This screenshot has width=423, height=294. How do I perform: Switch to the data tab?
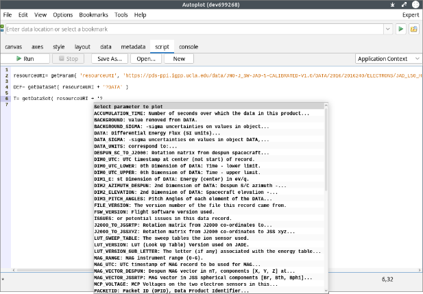click(106, 47)
